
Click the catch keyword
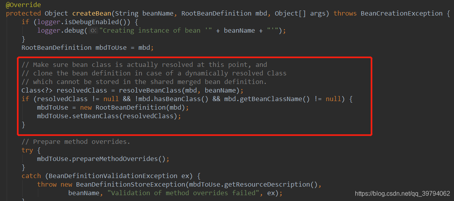pyautogui.click(x=31, y=176)
